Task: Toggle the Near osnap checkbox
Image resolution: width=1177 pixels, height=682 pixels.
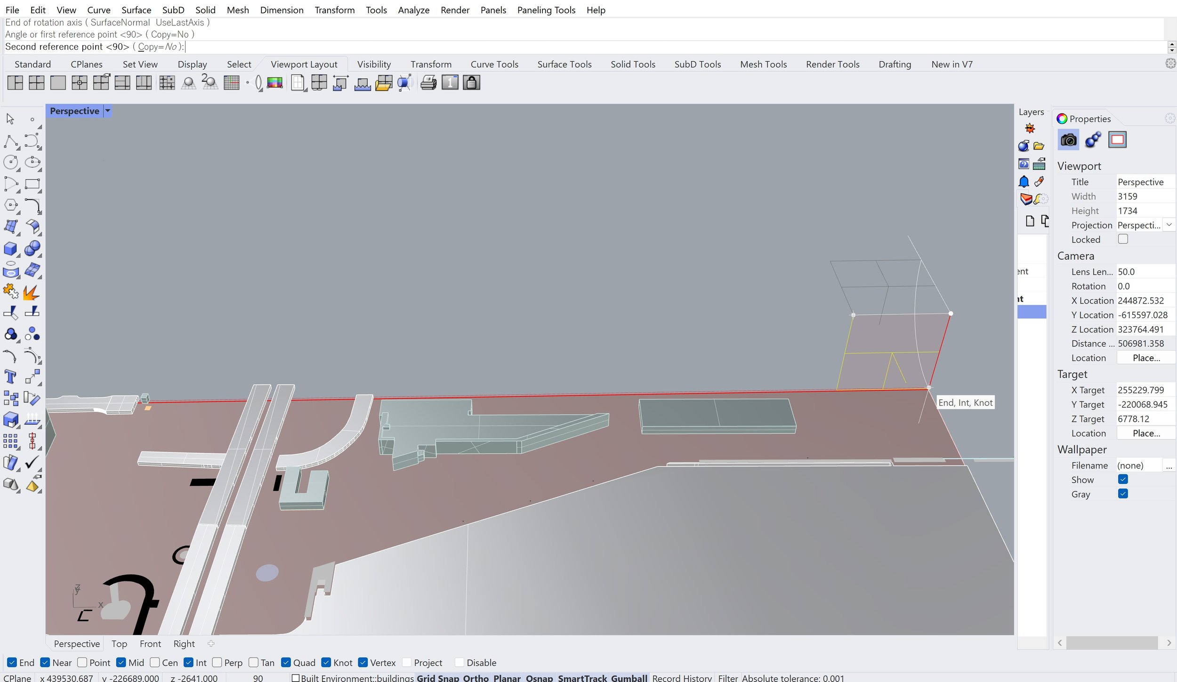Action: point(45,663)
